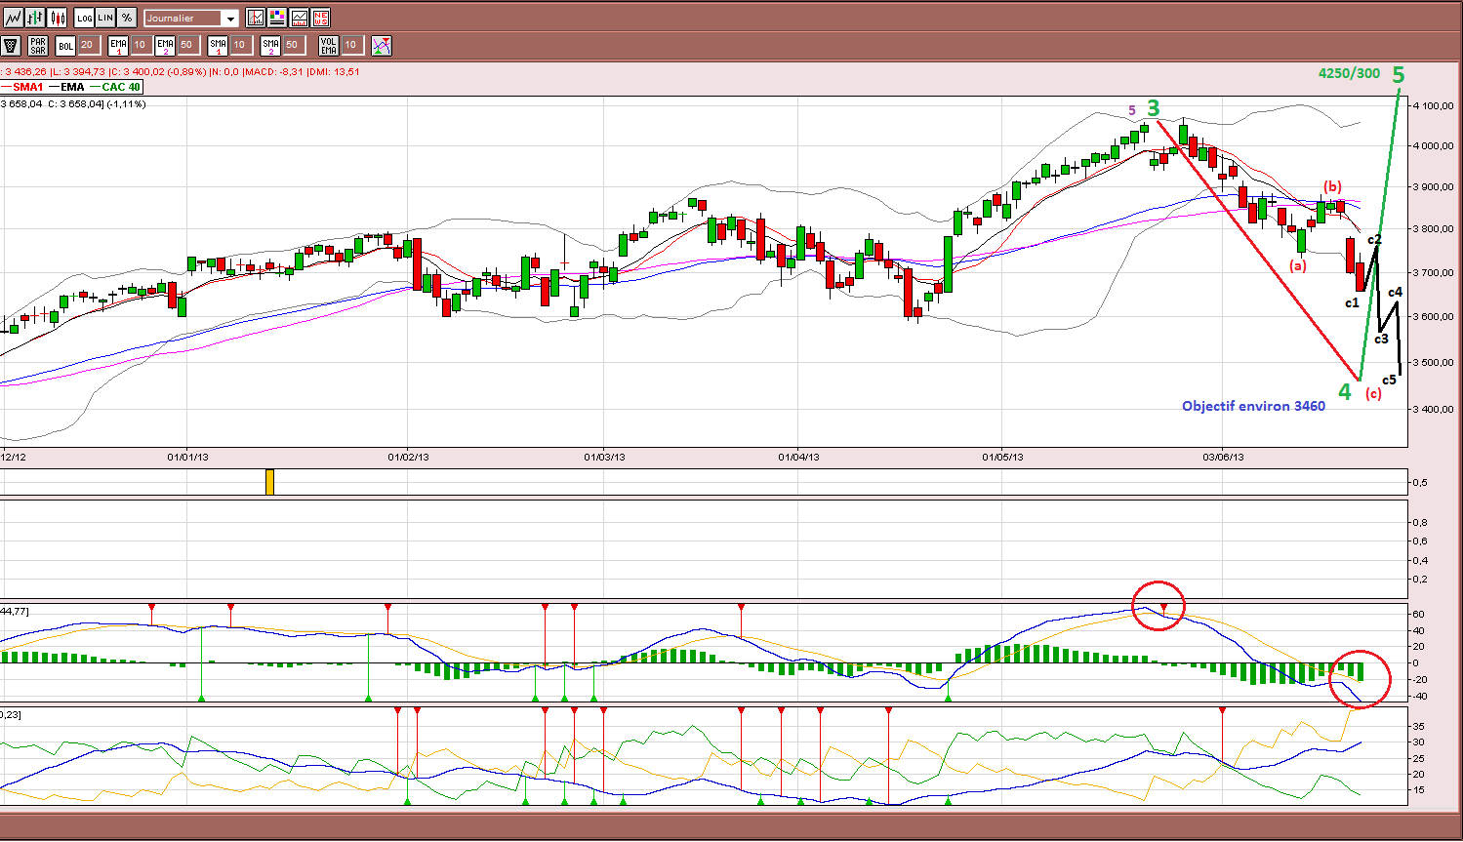Toggle the BOL Bollinger bands indicator
The width and height of the screenshot is (1463, 842).
click(65, 45)
